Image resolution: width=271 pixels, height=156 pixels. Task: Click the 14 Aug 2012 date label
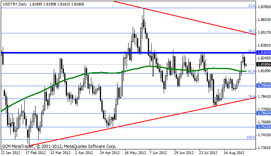(x=234, y=153)
